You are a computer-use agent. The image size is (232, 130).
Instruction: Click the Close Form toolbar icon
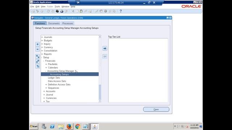(x=66, y=11)
